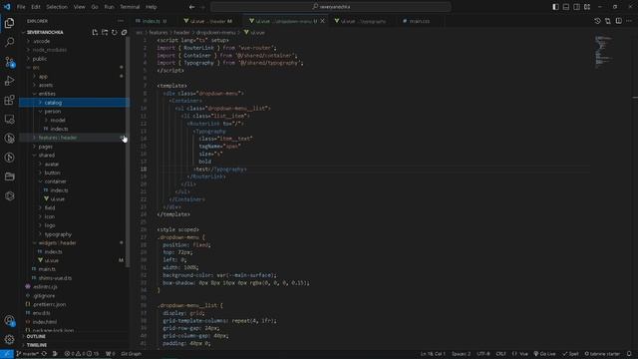Click the code minimap preview

click(x=603, y=51)
